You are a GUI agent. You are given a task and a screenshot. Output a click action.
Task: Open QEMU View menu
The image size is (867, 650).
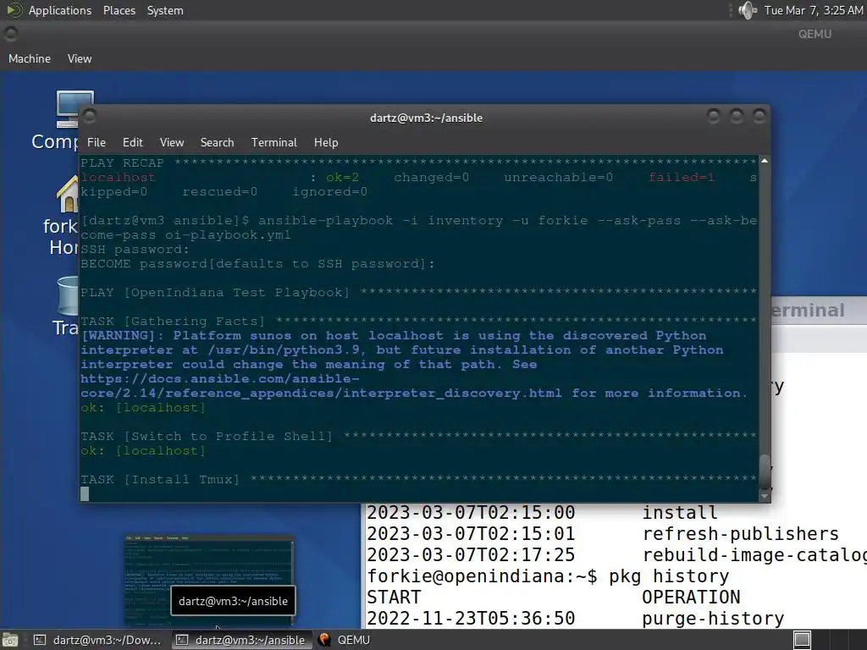click(x=80, y=58)
